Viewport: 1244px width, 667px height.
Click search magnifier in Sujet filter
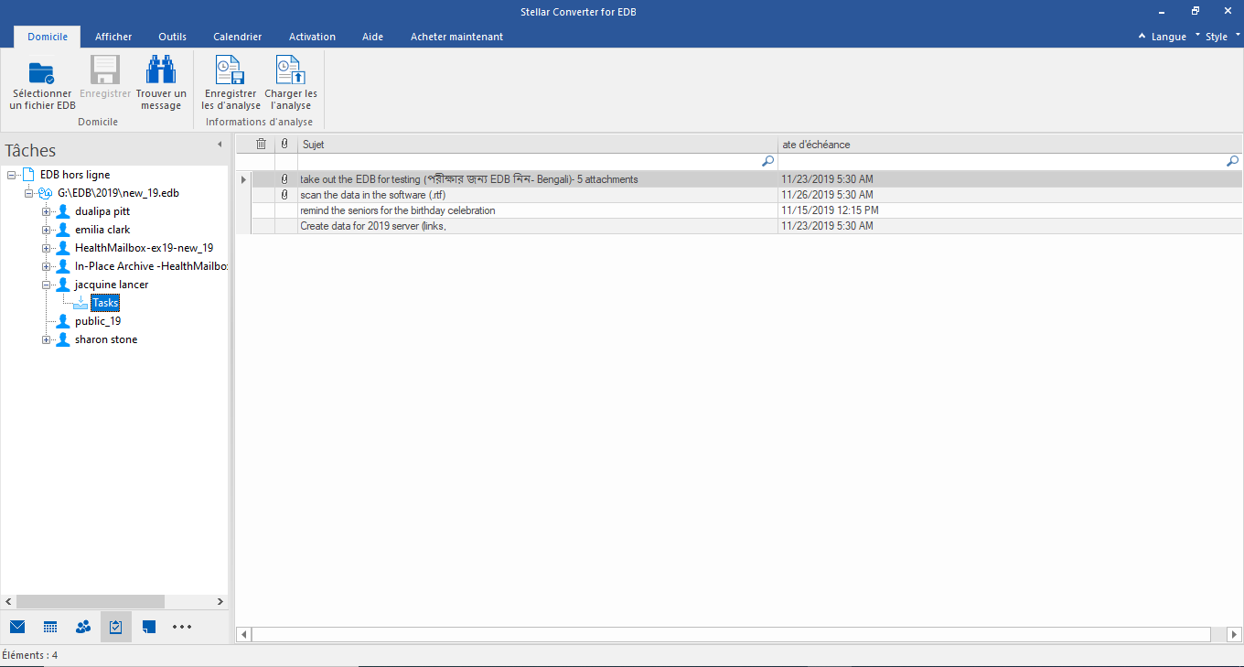tap(768, 161)
